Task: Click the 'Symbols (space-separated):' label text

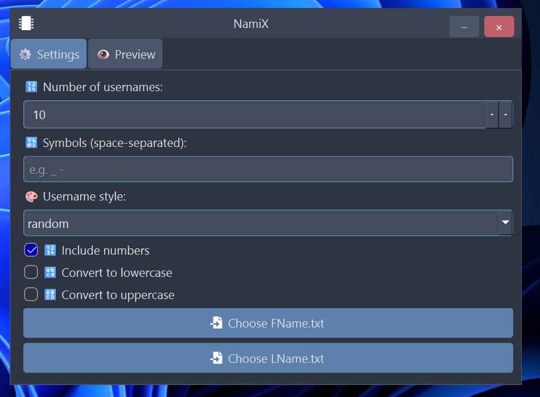Action: [115, 143]
